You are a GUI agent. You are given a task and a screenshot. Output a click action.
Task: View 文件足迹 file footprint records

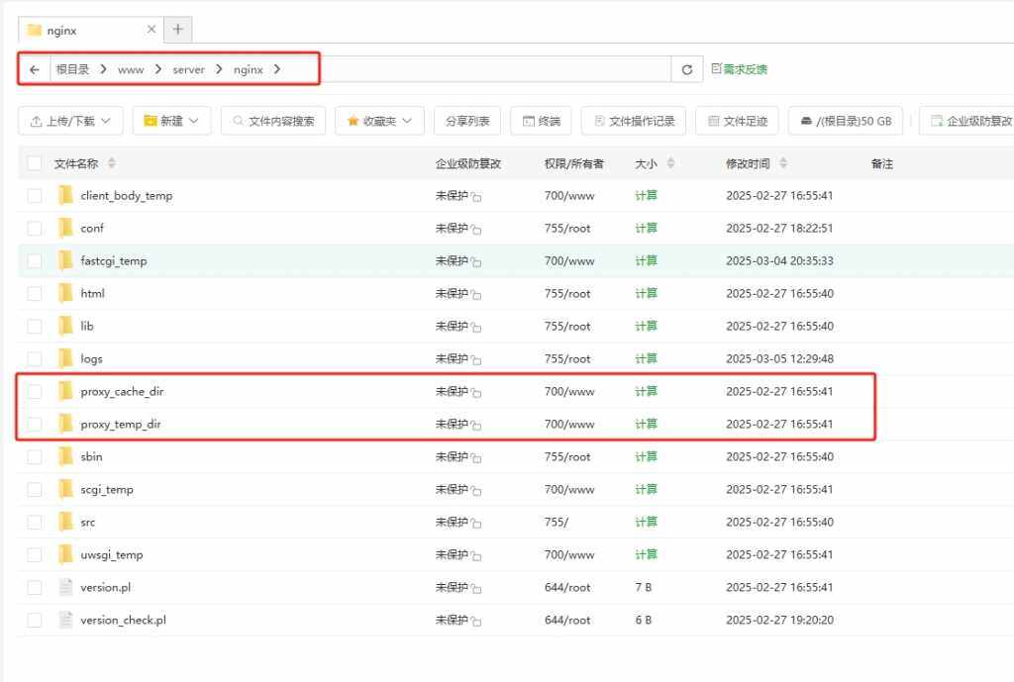737,121
